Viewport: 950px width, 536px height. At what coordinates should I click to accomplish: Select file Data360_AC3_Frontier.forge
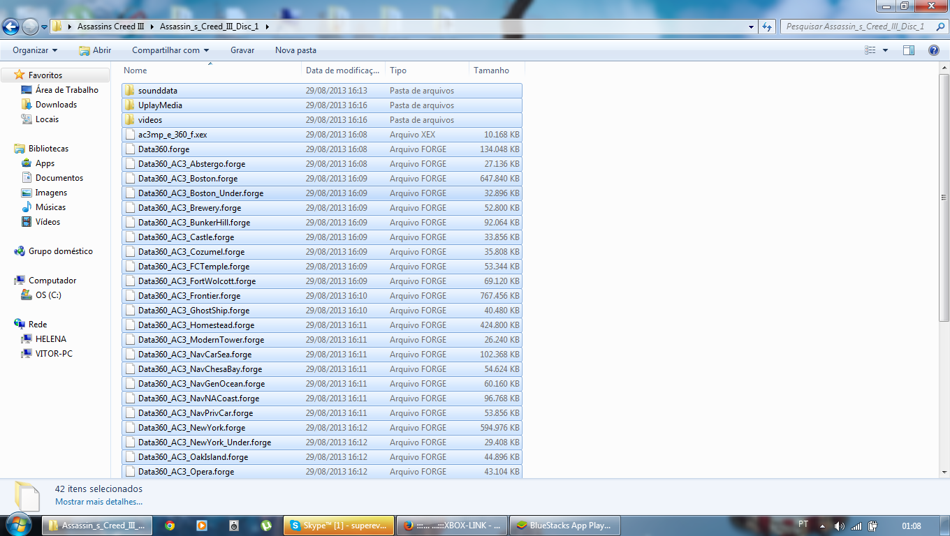[x=322, y=296]
